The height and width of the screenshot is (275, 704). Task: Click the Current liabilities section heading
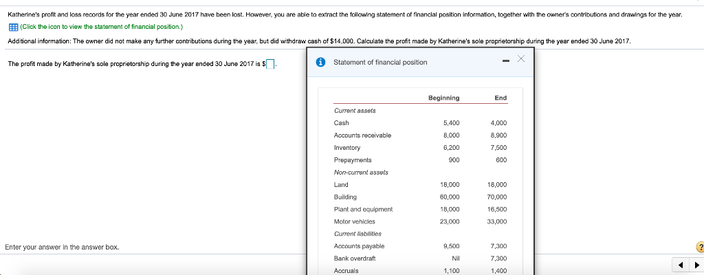357,234
